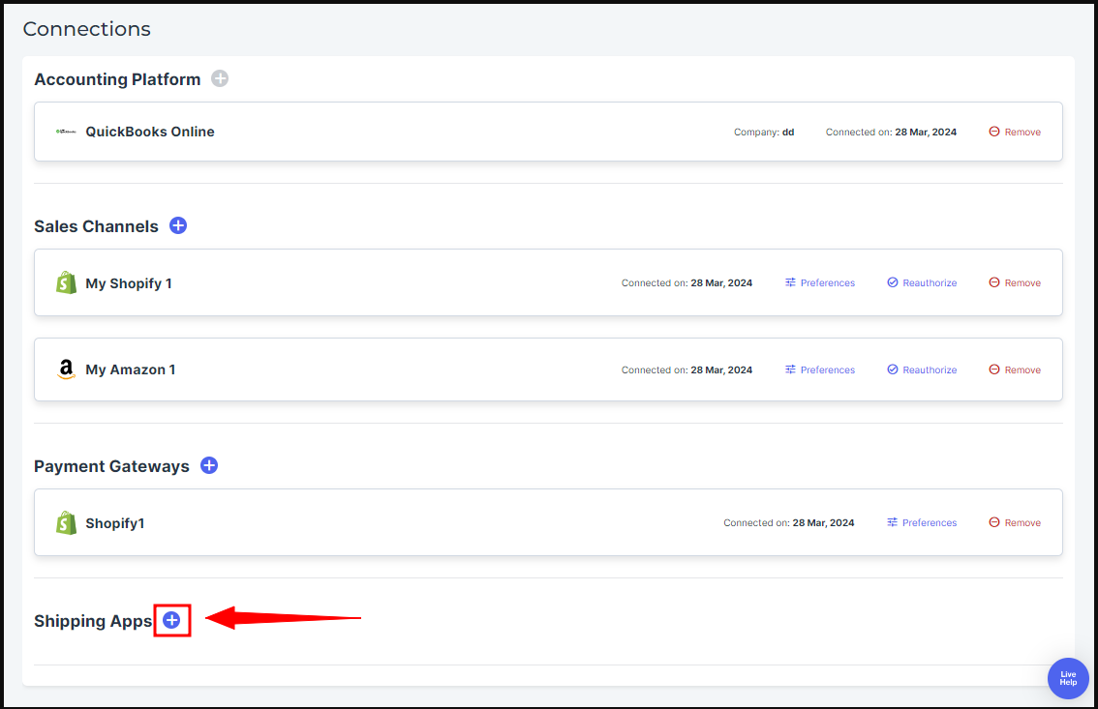Click the My Shopify 1 logo icon
The width and height of the screenshot is (1098, 709).
click(66, 282)
